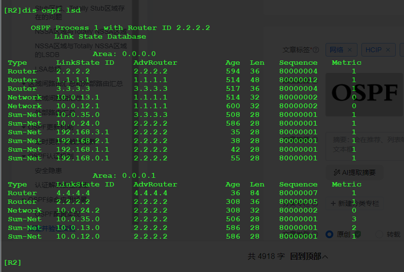Click LinkState ID 3.3.3.3 in Router row

[73, 89]
